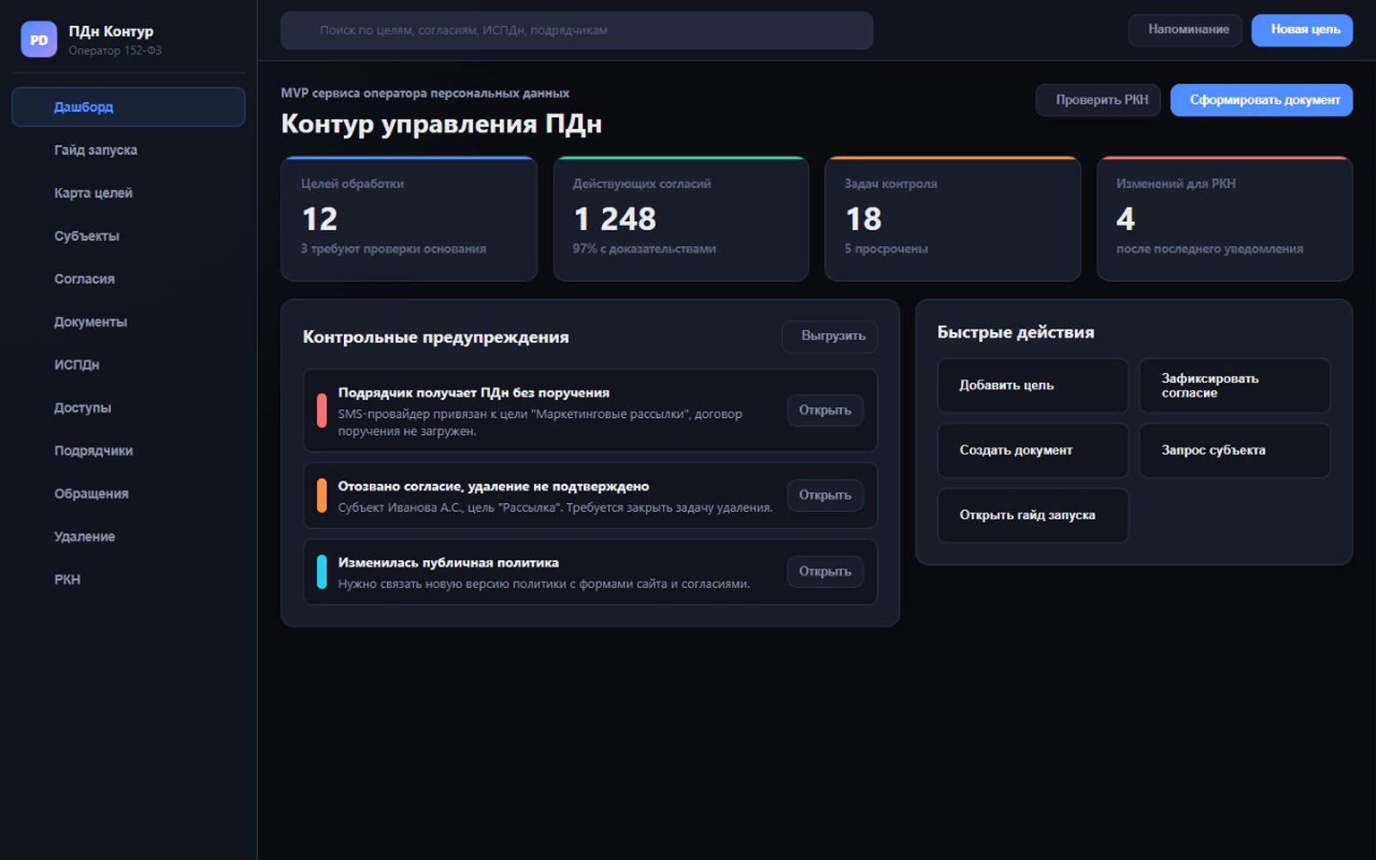Select Обращения sidebar item
Image resolution: width=1376 pixels, height=860 pixels.
(x=128, y=494)
